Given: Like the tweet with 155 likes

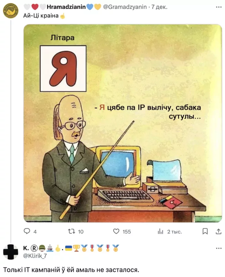Looking at the screenshot, I should (x=116, y=231).
